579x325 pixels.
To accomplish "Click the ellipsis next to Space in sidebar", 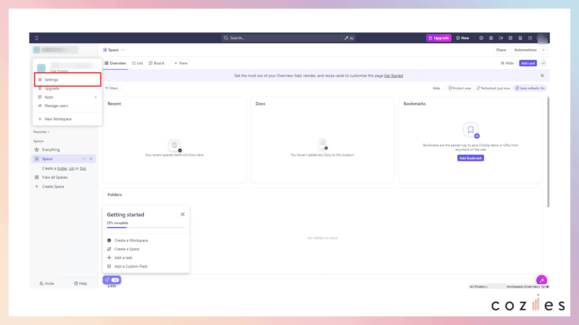I will pyautogui.click(x=84, y=159).
